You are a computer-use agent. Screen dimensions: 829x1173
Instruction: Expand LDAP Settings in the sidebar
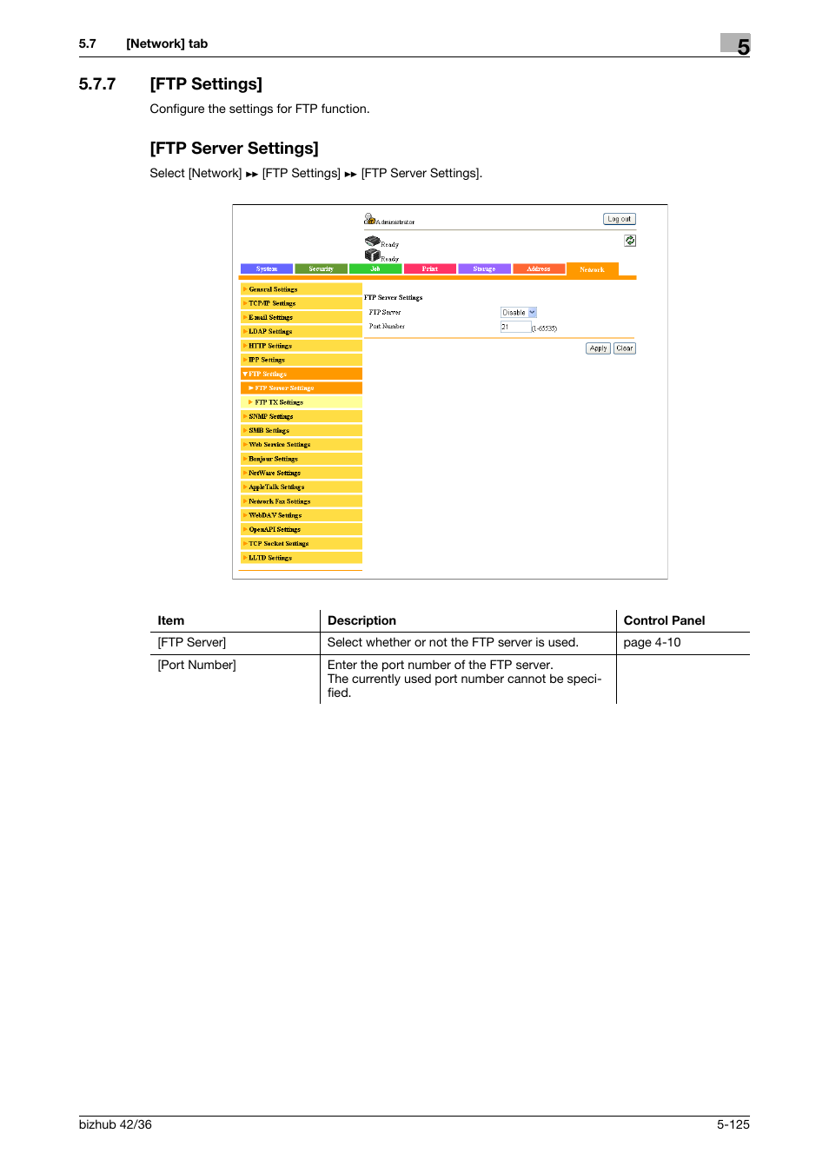(x=302, y=331)
